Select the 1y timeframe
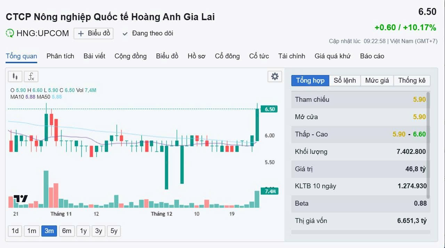Image resolution: width=445 pixels, height=248 pixels. [83, 231]
